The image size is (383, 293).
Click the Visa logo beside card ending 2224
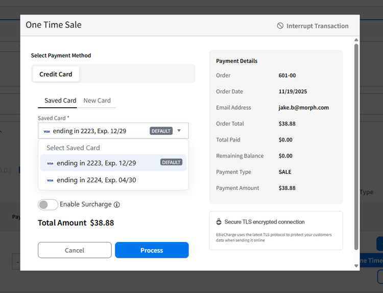tap(50, 180)
